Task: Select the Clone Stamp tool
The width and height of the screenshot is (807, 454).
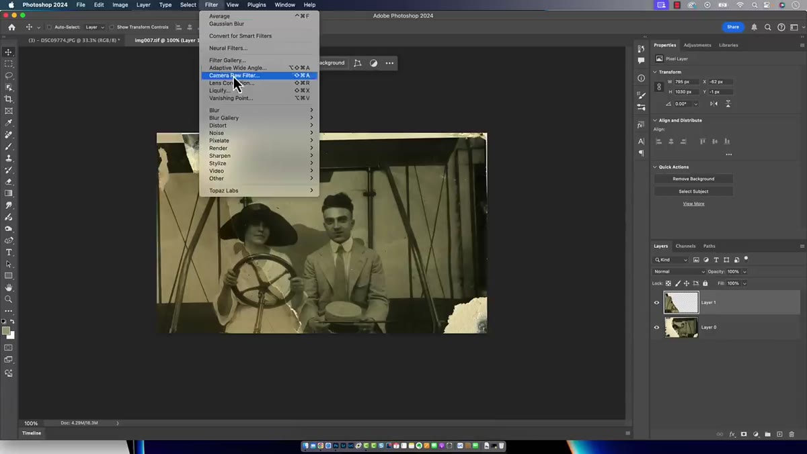Action: tap(9, 158)
